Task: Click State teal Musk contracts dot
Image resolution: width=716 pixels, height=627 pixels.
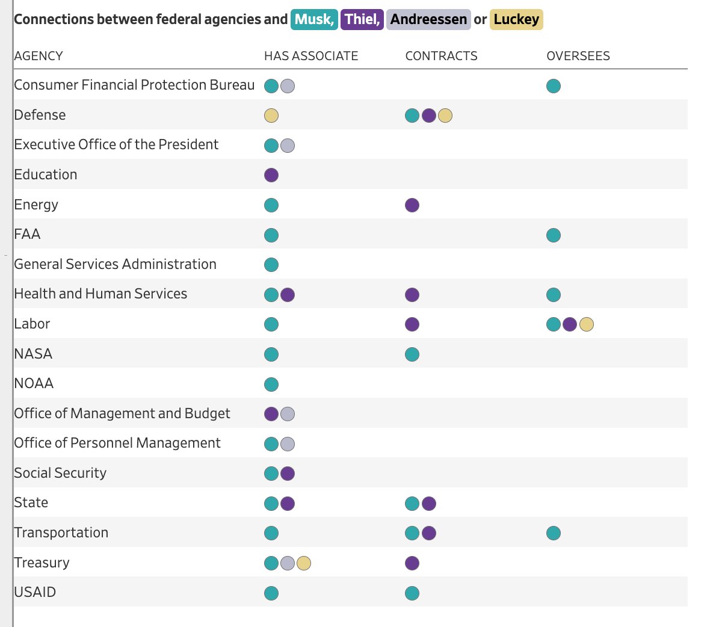Action: [x=412, y=504]
